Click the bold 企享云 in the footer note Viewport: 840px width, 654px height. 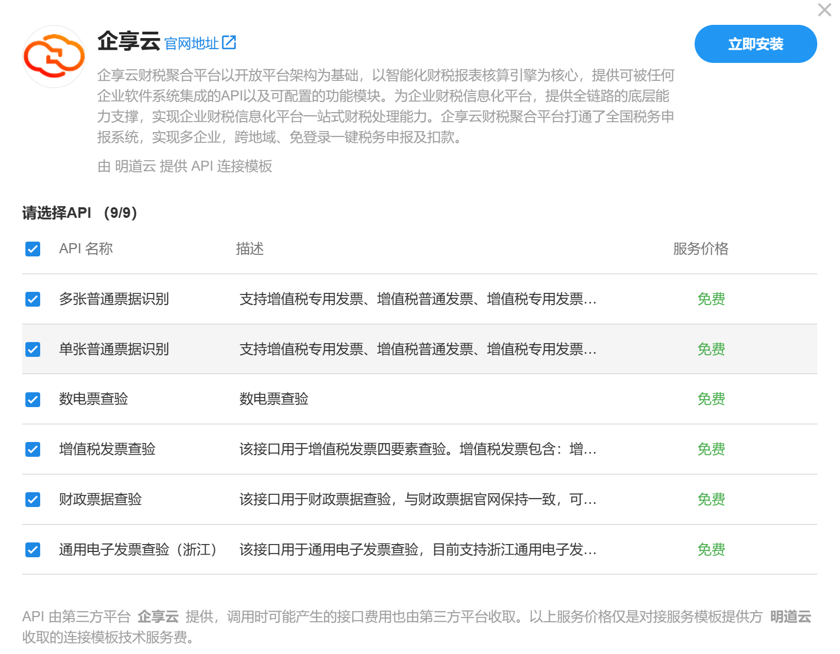pos(158,616)
